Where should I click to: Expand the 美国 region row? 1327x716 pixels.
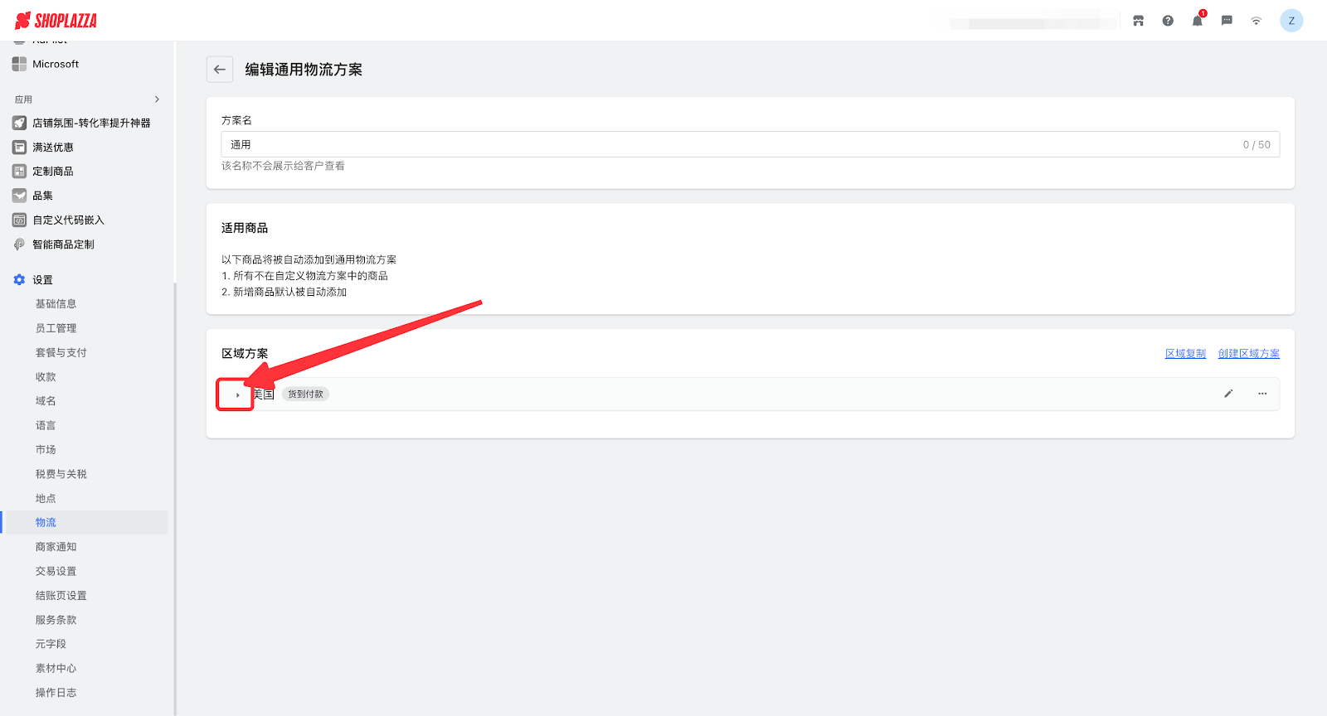[237, 394]
